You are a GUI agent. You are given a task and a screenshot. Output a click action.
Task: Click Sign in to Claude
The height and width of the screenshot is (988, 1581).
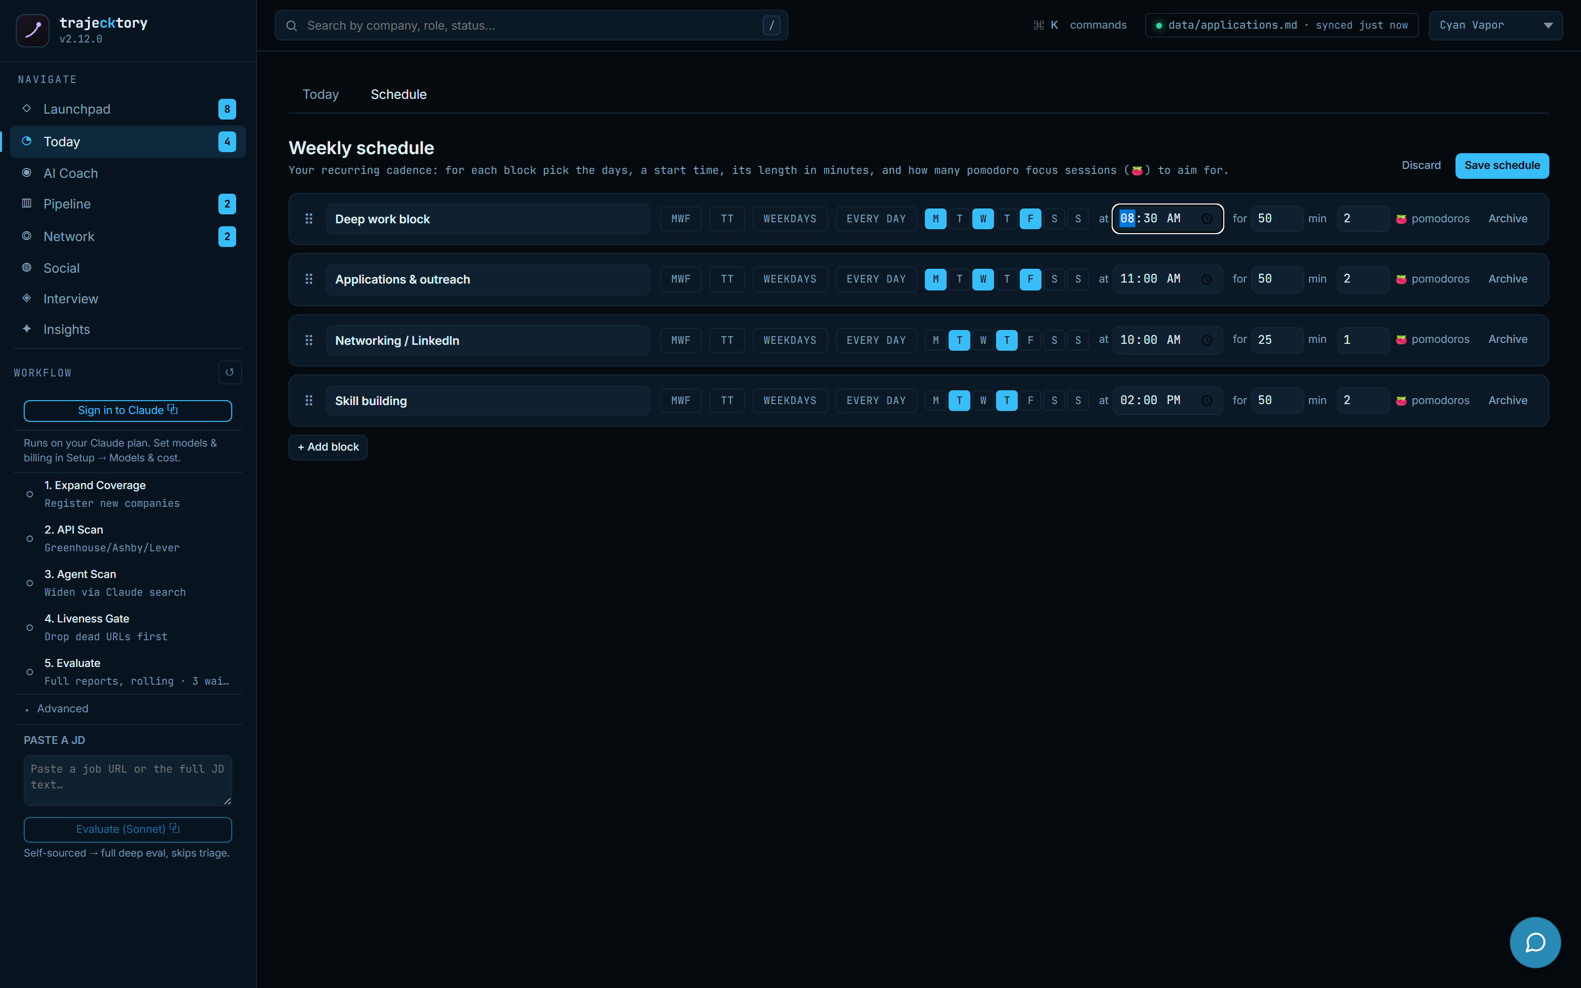[x=127, y=411]
